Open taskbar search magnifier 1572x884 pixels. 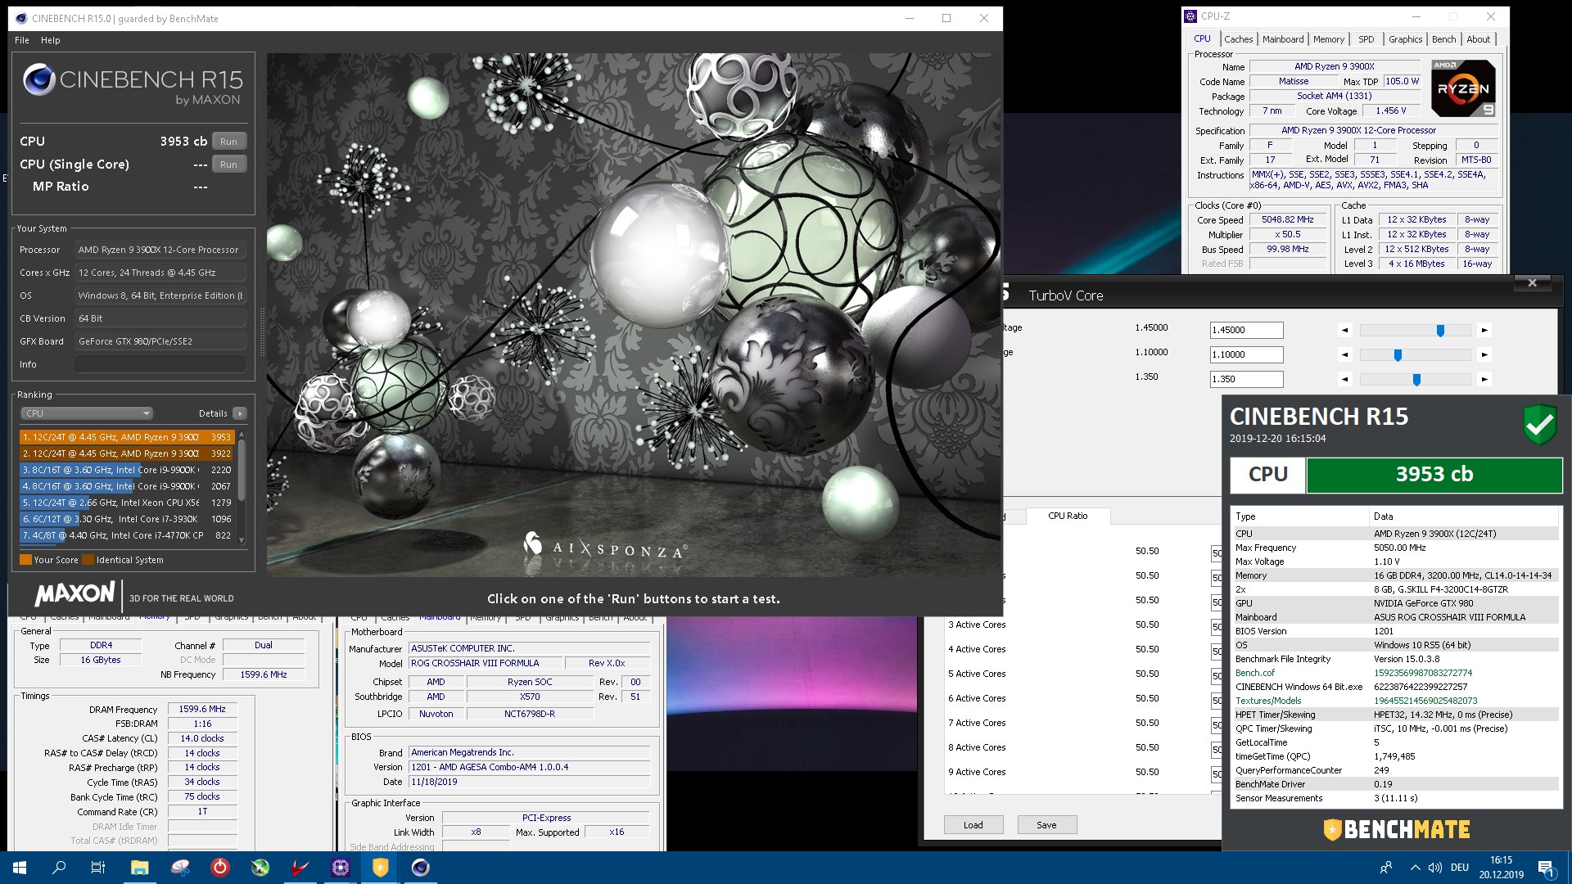click(59, 868)
